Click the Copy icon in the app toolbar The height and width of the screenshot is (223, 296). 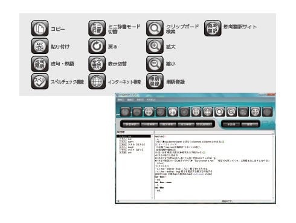tap(125, 111)
